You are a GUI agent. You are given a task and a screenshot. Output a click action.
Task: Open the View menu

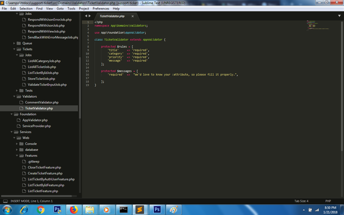click(x=49, y=9)
